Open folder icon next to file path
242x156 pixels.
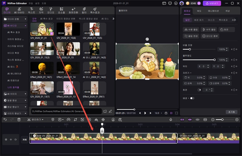pyautogui.click(x=105, y=111)
